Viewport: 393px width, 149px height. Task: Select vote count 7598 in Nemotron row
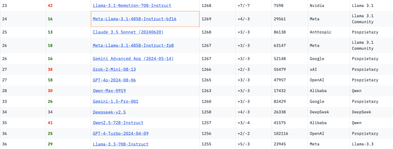278,5
